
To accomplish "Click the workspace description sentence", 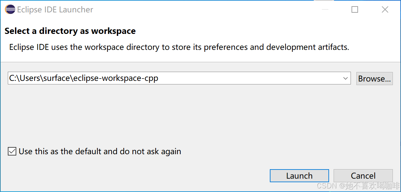I will click(179, 47).
